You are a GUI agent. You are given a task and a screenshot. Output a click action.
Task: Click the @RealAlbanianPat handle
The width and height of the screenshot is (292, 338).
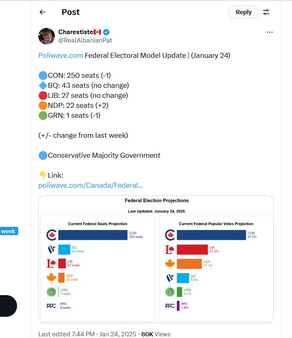pyautogui.click(x=85, y=40)
